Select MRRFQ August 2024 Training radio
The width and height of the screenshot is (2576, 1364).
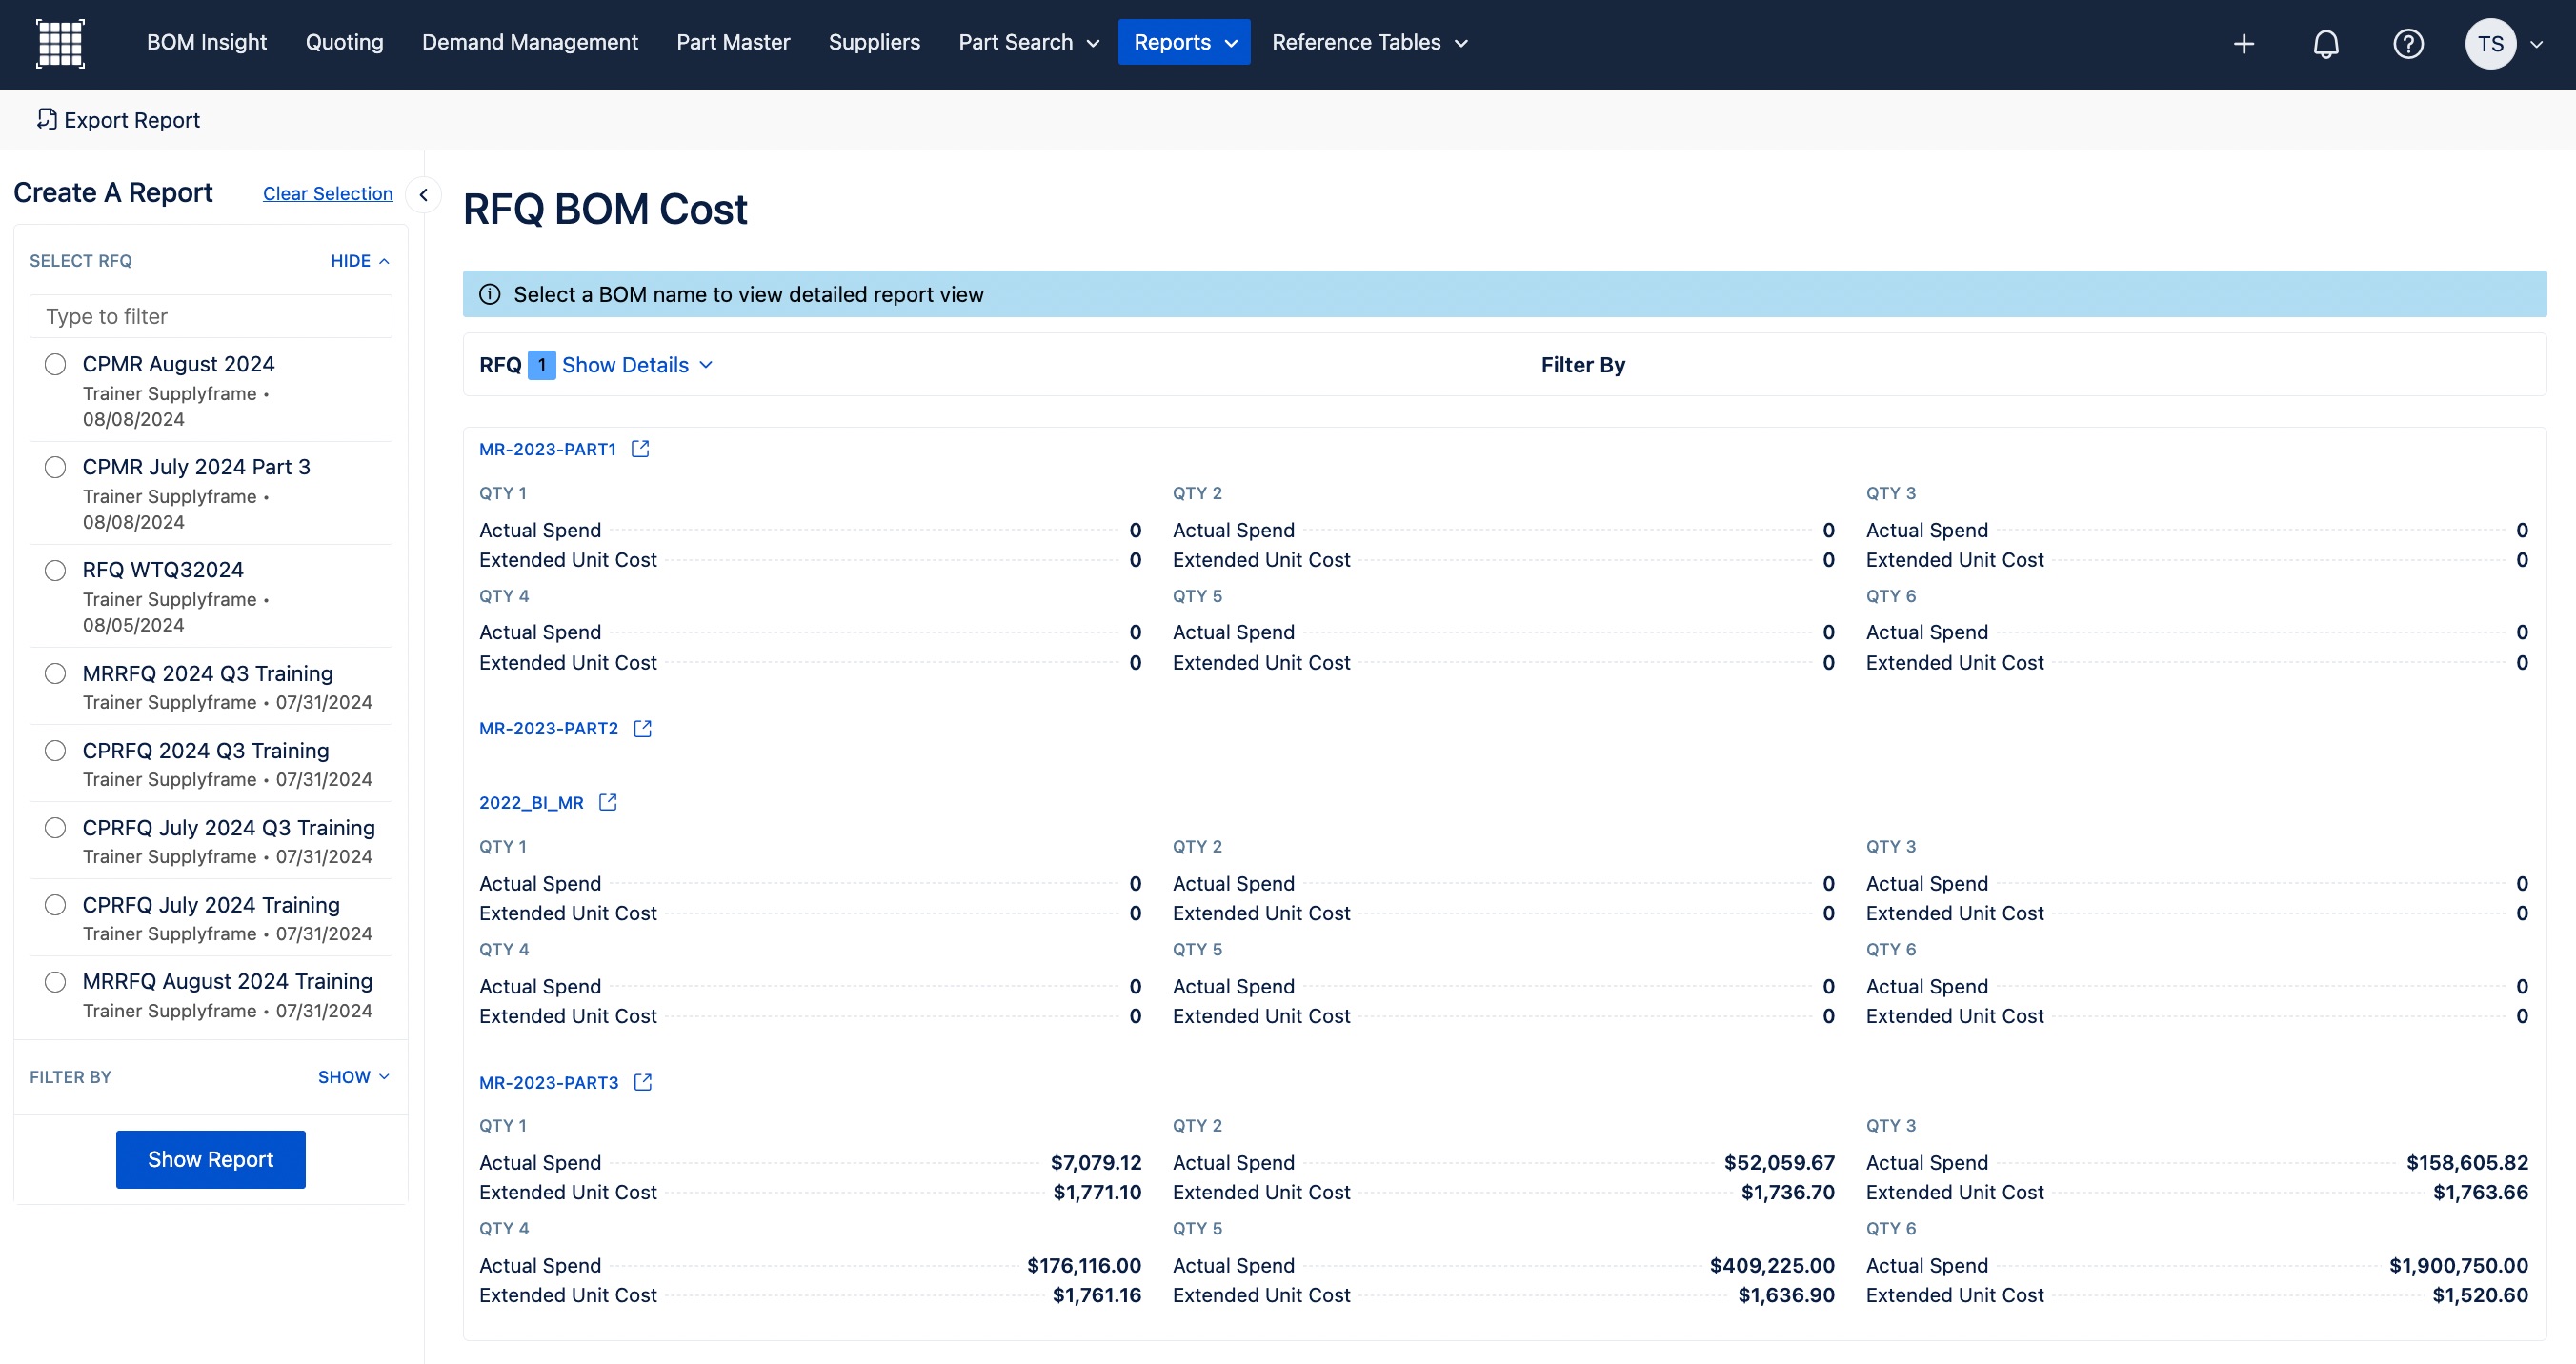coord(55,981)
